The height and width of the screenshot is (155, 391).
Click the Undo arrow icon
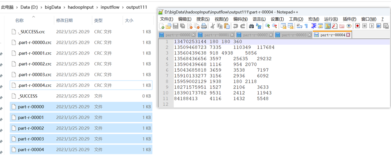coord(235,26)
